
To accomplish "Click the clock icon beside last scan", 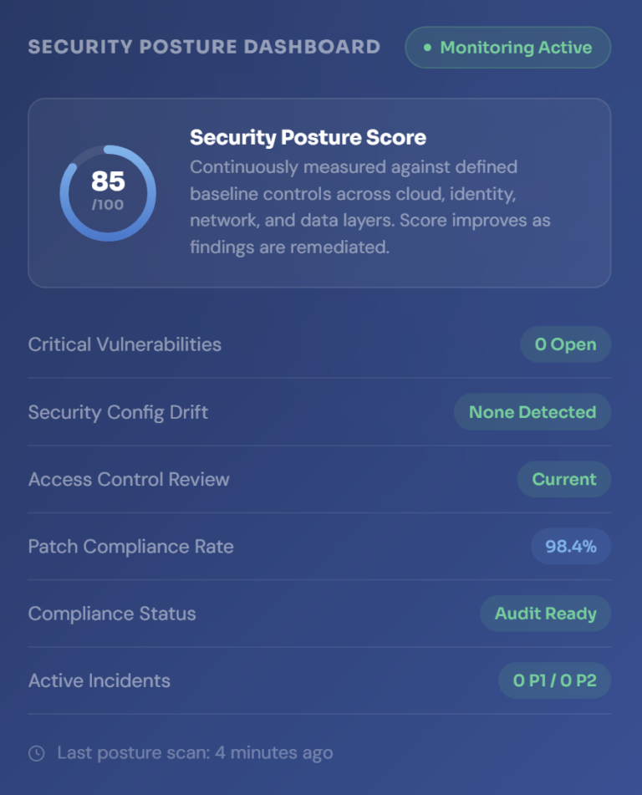I will [x=37, y=753].
